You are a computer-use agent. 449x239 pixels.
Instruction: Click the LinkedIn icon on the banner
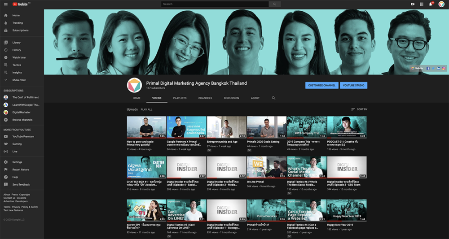(438, 68)
